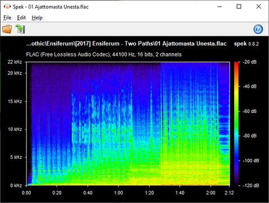The width and height of the screenshot is (269, 203).
Task: Open a file with the folder icon
Action: tap(7, 29)
